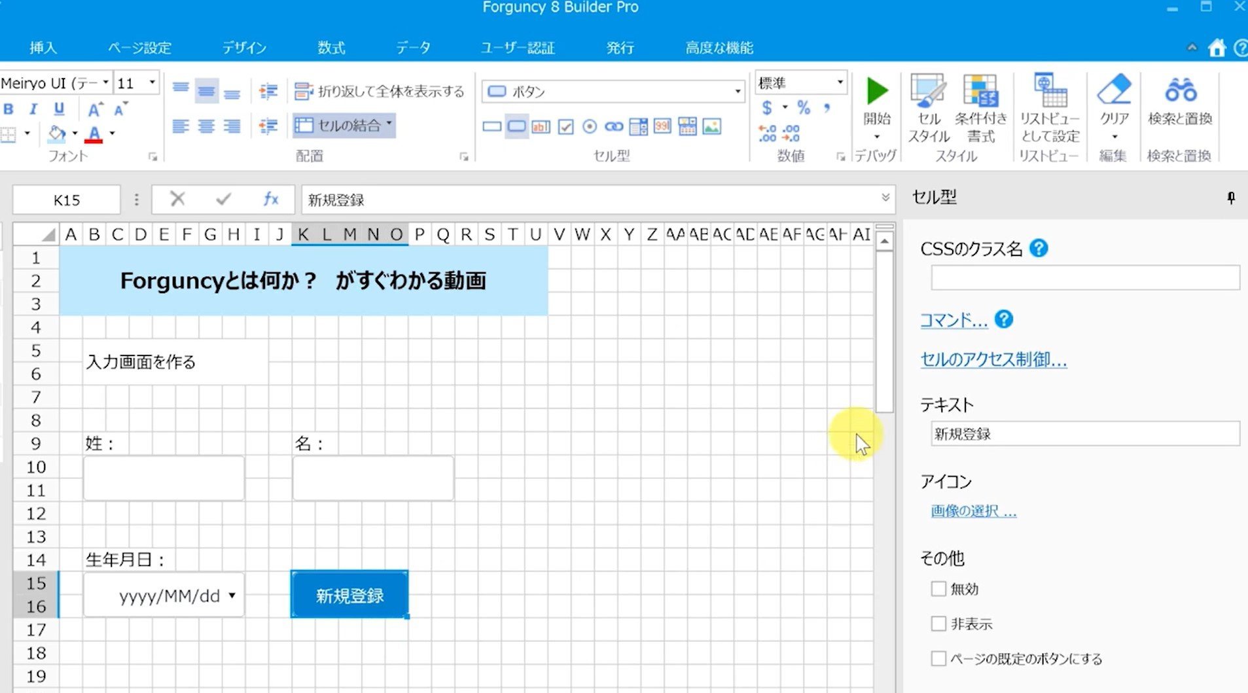Start debugging with 開始 button
Screen dimensions: 1248x693
[877, 107]
